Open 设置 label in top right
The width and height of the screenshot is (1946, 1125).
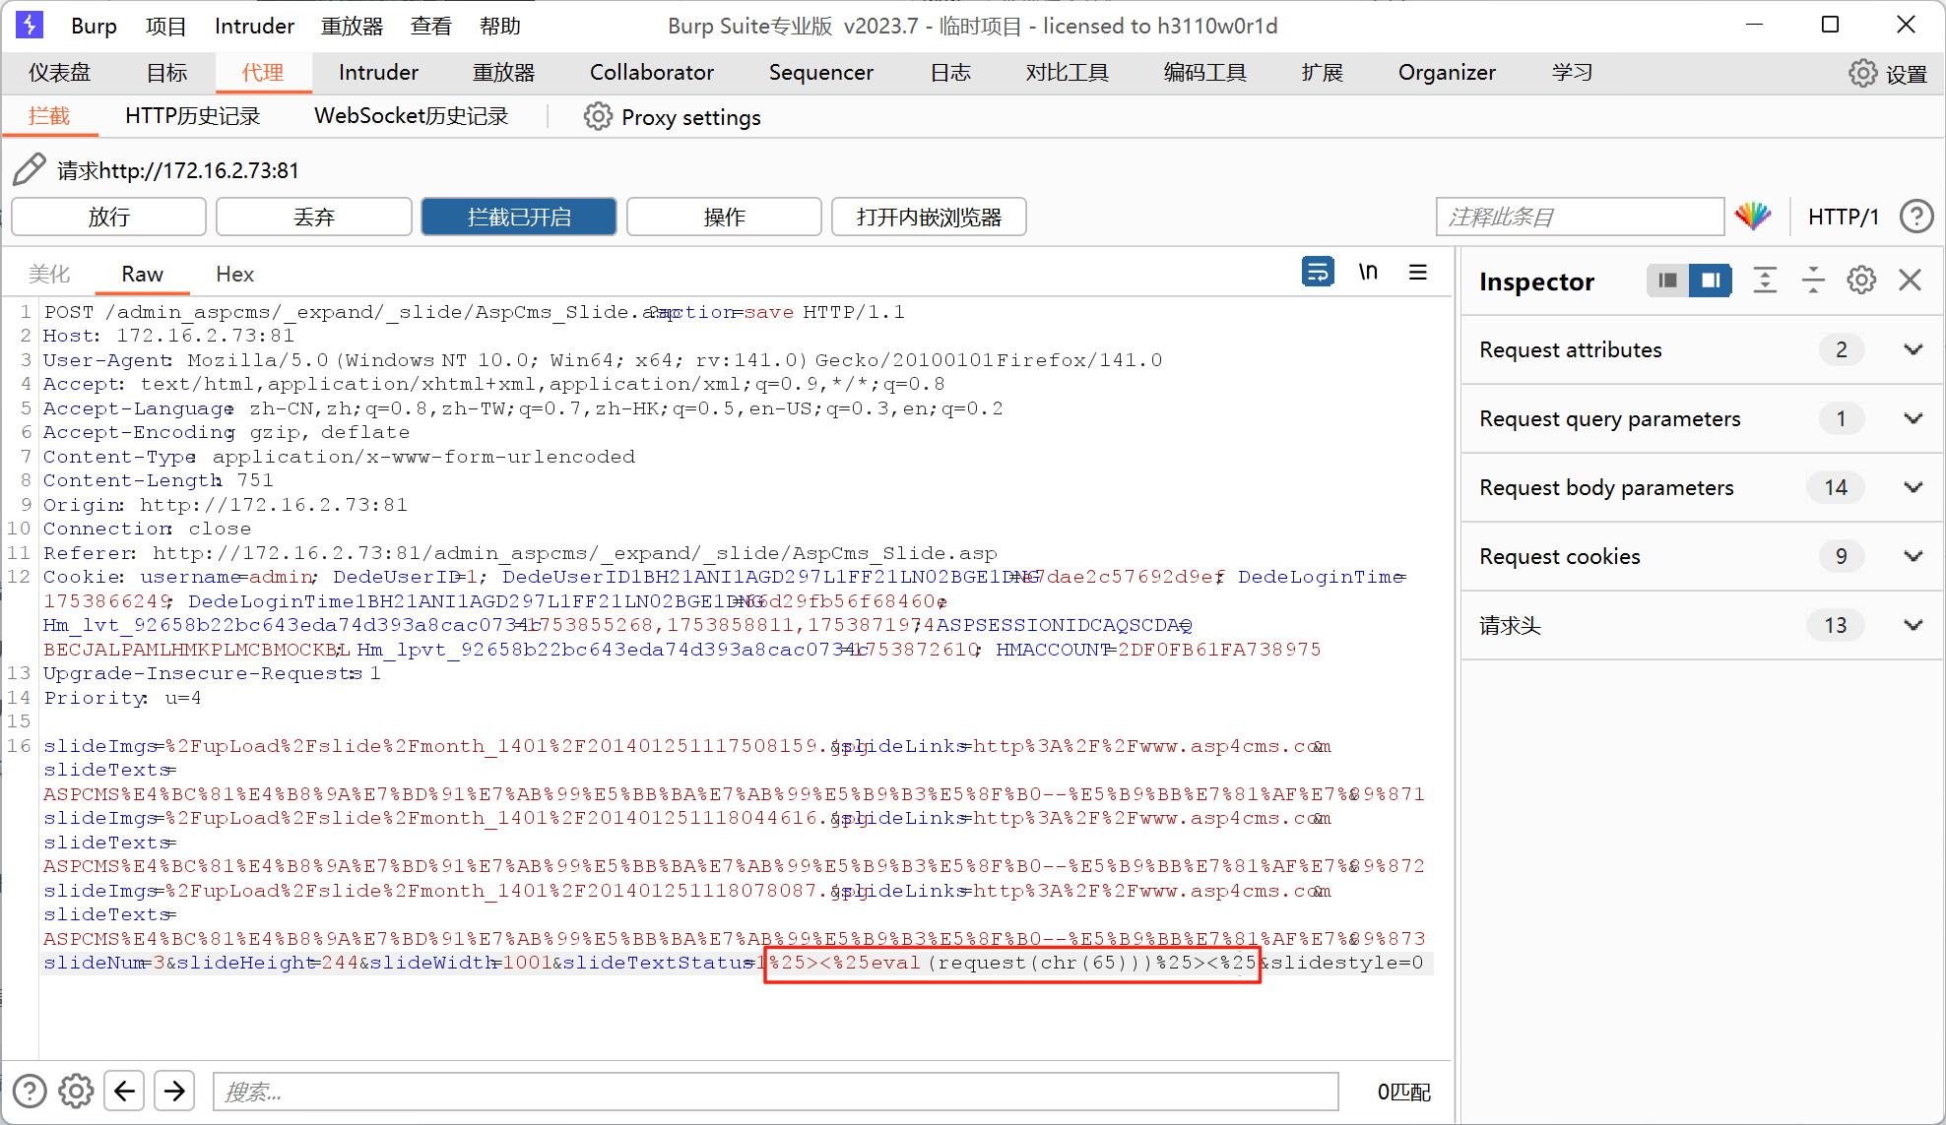tap(1907, 74)
